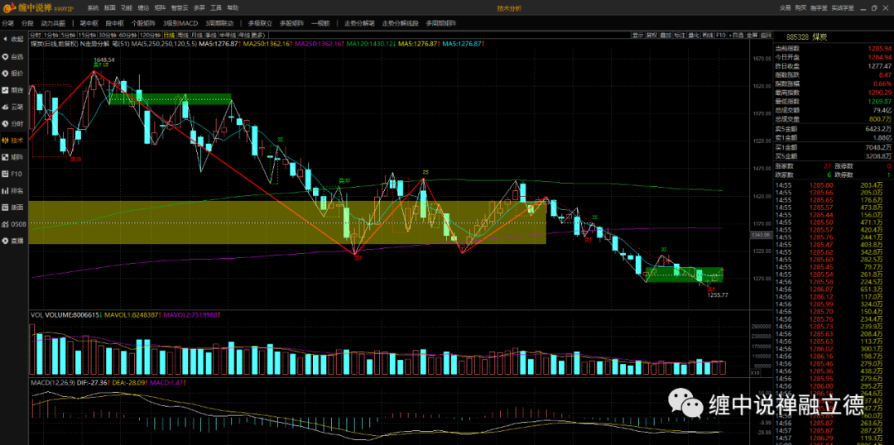Toggle 个股矩阵 in toolbar
Viewport: 894px width, 445px height.
[143, 23]
